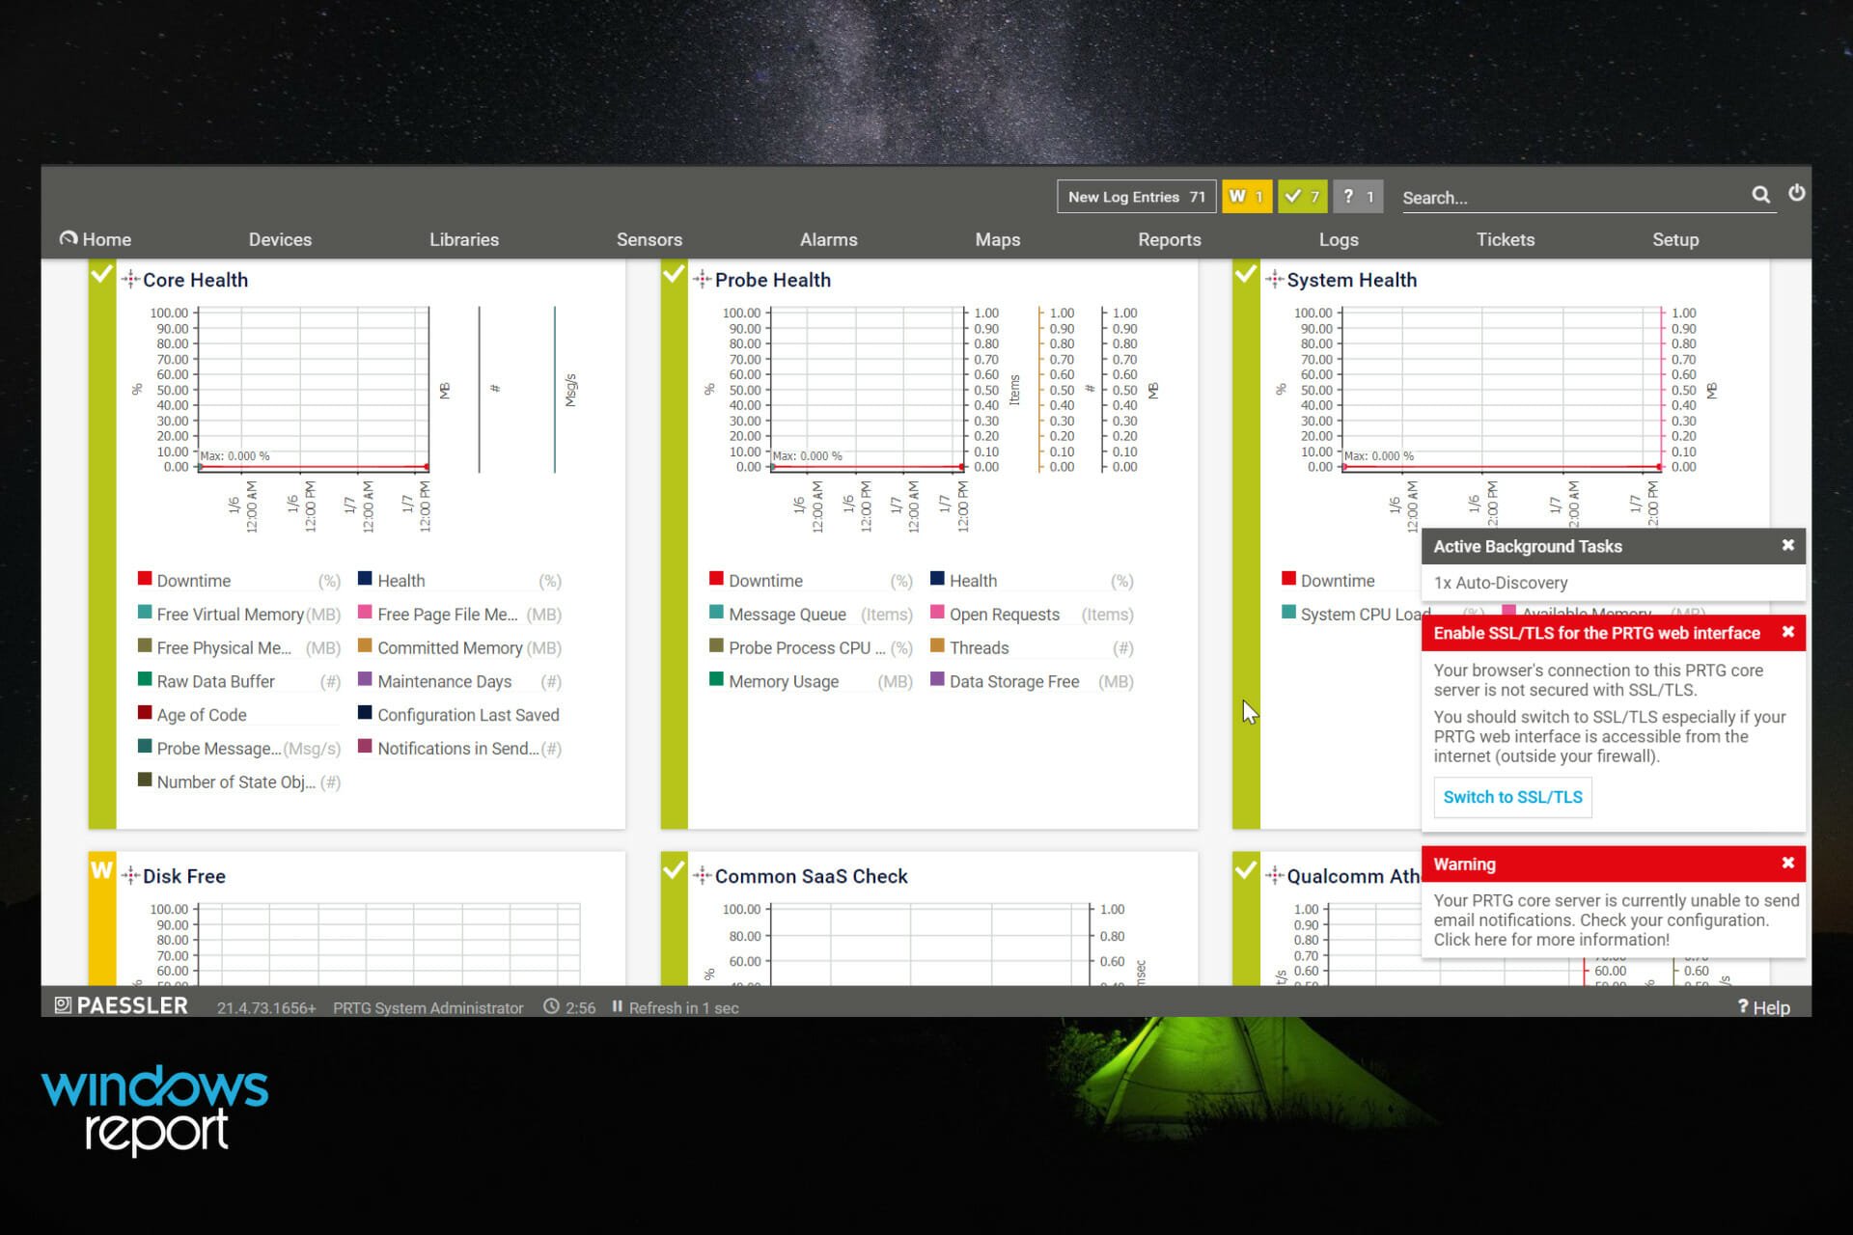
Task: Click the 1x Auto-Discovery task entry
Action: [1500, 583]
